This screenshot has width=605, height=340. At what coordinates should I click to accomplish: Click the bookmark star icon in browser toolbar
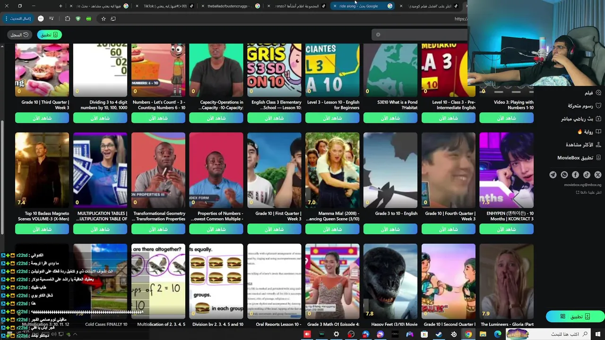pyautogui.click(x=104, y=18)
